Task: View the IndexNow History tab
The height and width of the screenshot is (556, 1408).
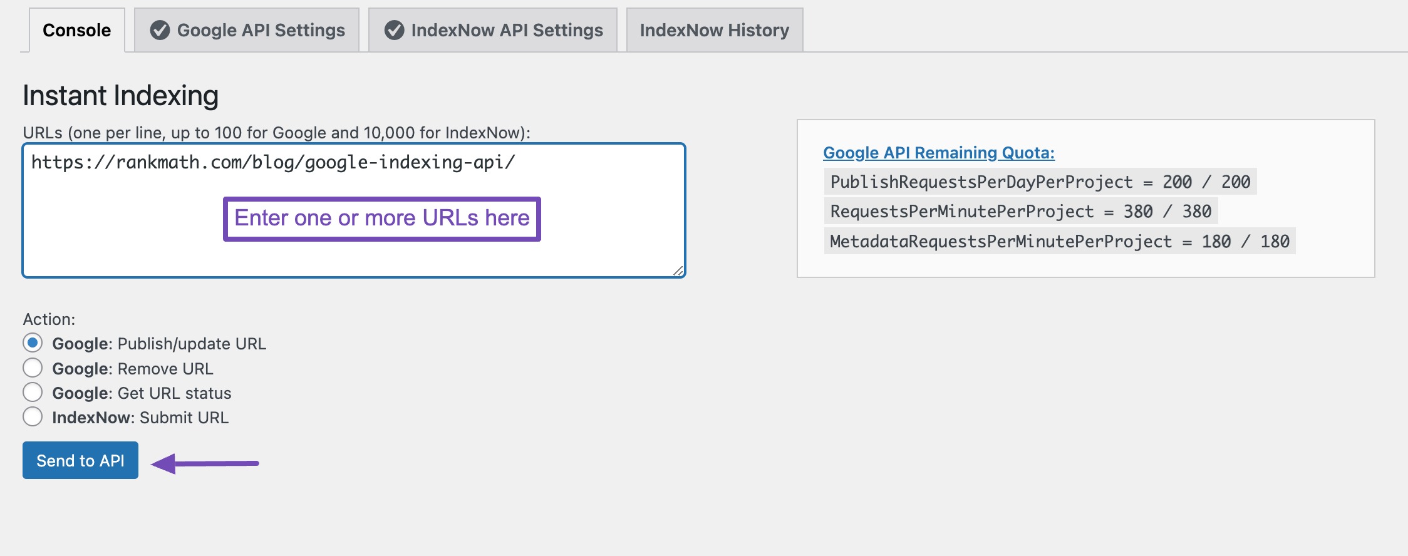Action: 714,30
